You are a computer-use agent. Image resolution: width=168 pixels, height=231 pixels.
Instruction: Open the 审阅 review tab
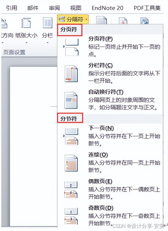click(54, 8)
